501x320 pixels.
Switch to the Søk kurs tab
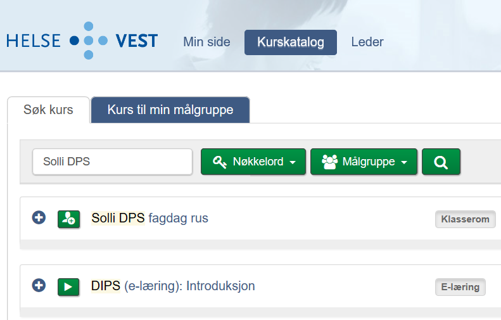[x=48, y=110]
